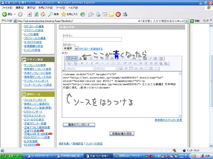Click the Decrease Indent icon
The width and height of the screenshot is (213, 159).
(x=125, y=63)
